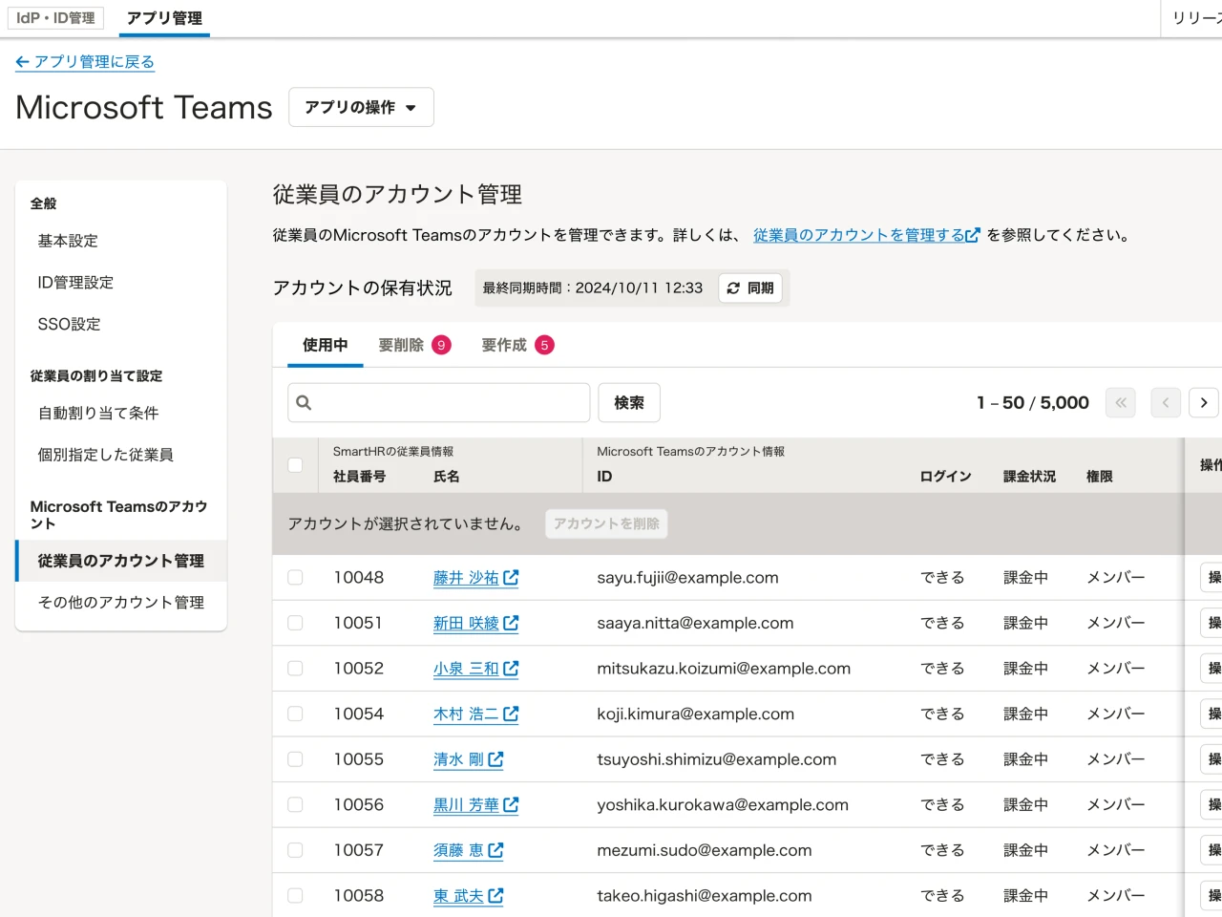
Task: Open the operations button for row 10052
Action: tap(1211, 669)
